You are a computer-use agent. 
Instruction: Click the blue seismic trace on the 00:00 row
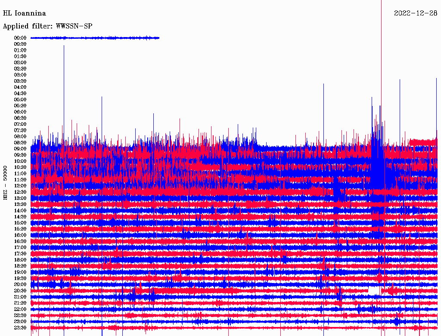(x=95, y=38)
